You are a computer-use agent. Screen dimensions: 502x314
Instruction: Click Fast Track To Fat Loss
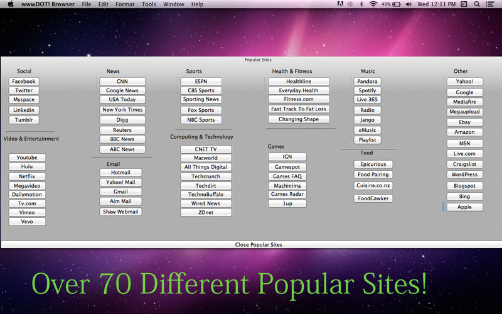tap(299, 109)
